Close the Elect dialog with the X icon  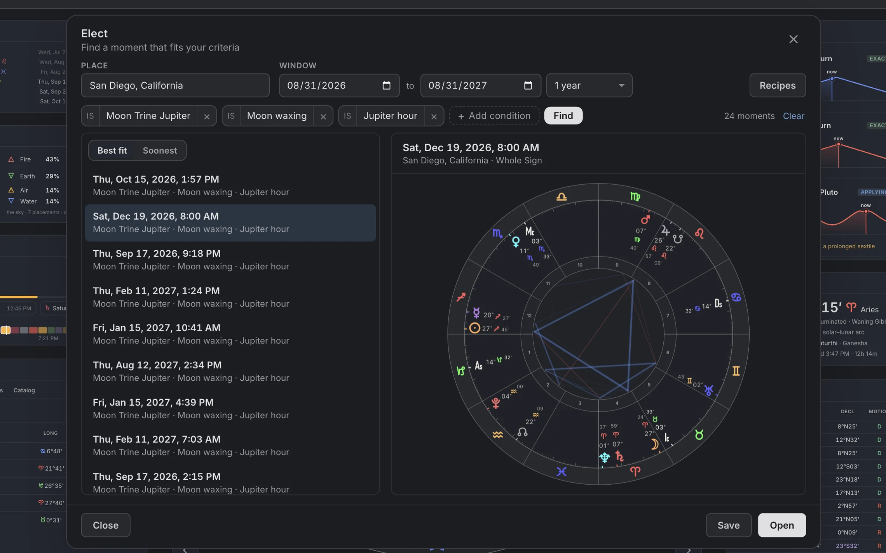pos(793,39)
